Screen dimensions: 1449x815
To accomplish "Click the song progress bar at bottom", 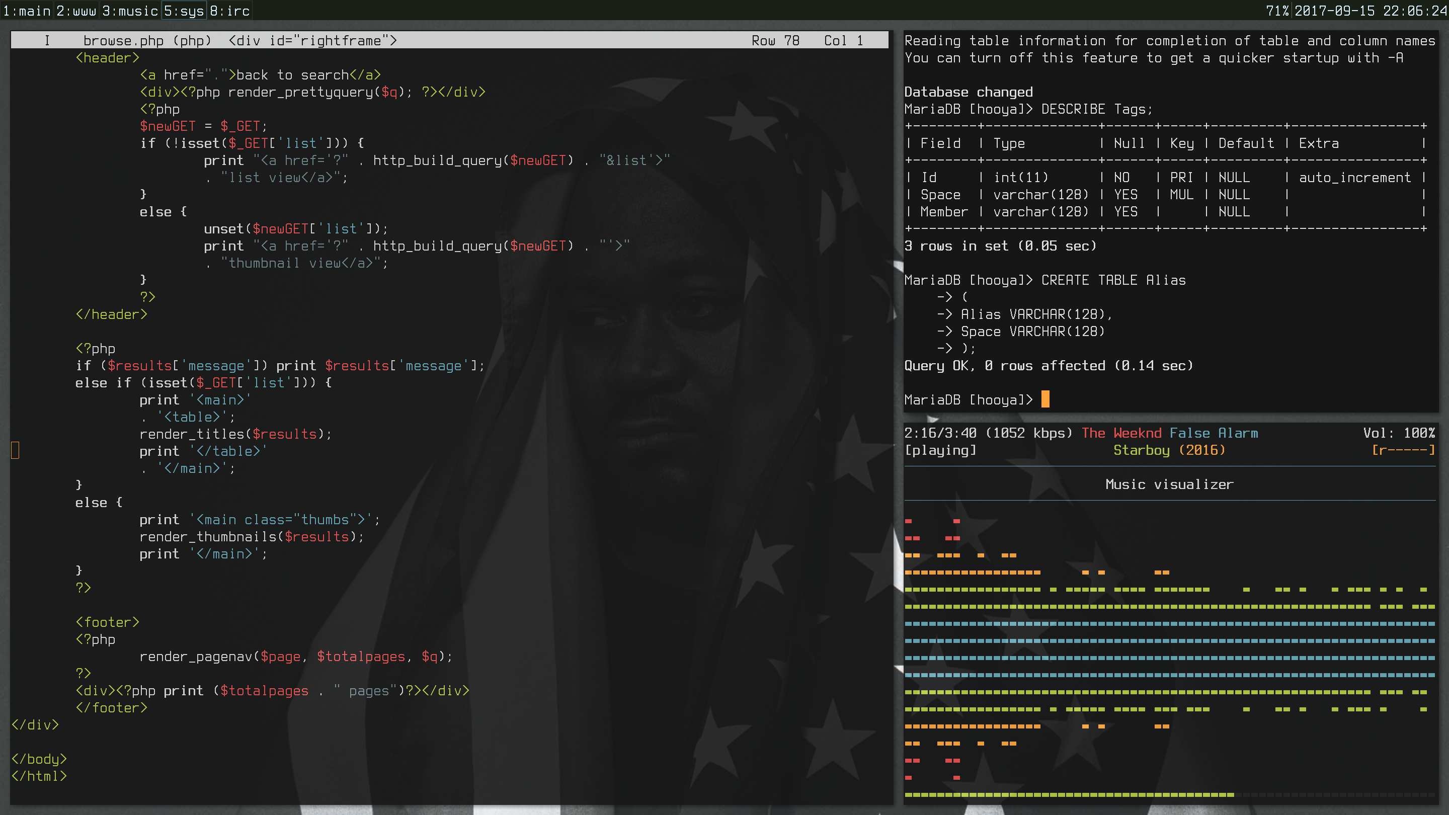I will [1069, 795].
